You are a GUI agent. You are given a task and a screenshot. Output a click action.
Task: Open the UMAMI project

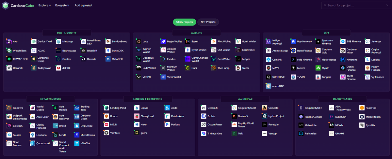click(x=336, y=134)
